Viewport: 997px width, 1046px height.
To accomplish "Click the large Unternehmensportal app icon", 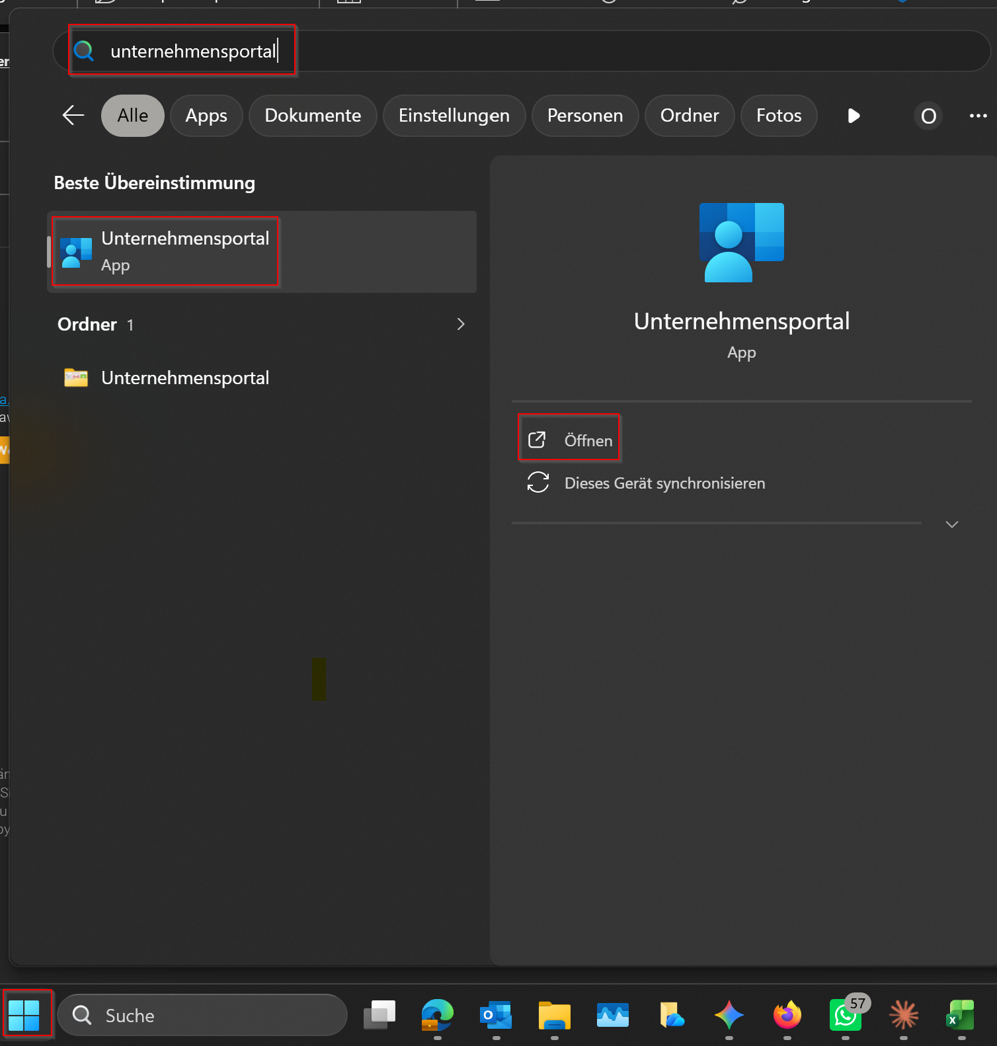I will (x=742, y=242).
